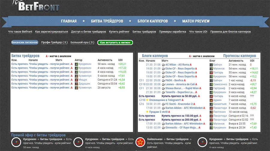Click the Мищук avatar icon

(x=76, y=80)
